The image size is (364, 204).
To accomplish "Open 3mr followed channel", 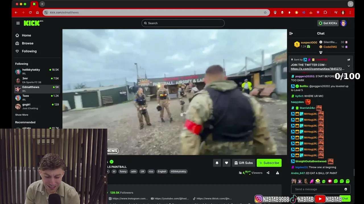I will tap(37, 80).
